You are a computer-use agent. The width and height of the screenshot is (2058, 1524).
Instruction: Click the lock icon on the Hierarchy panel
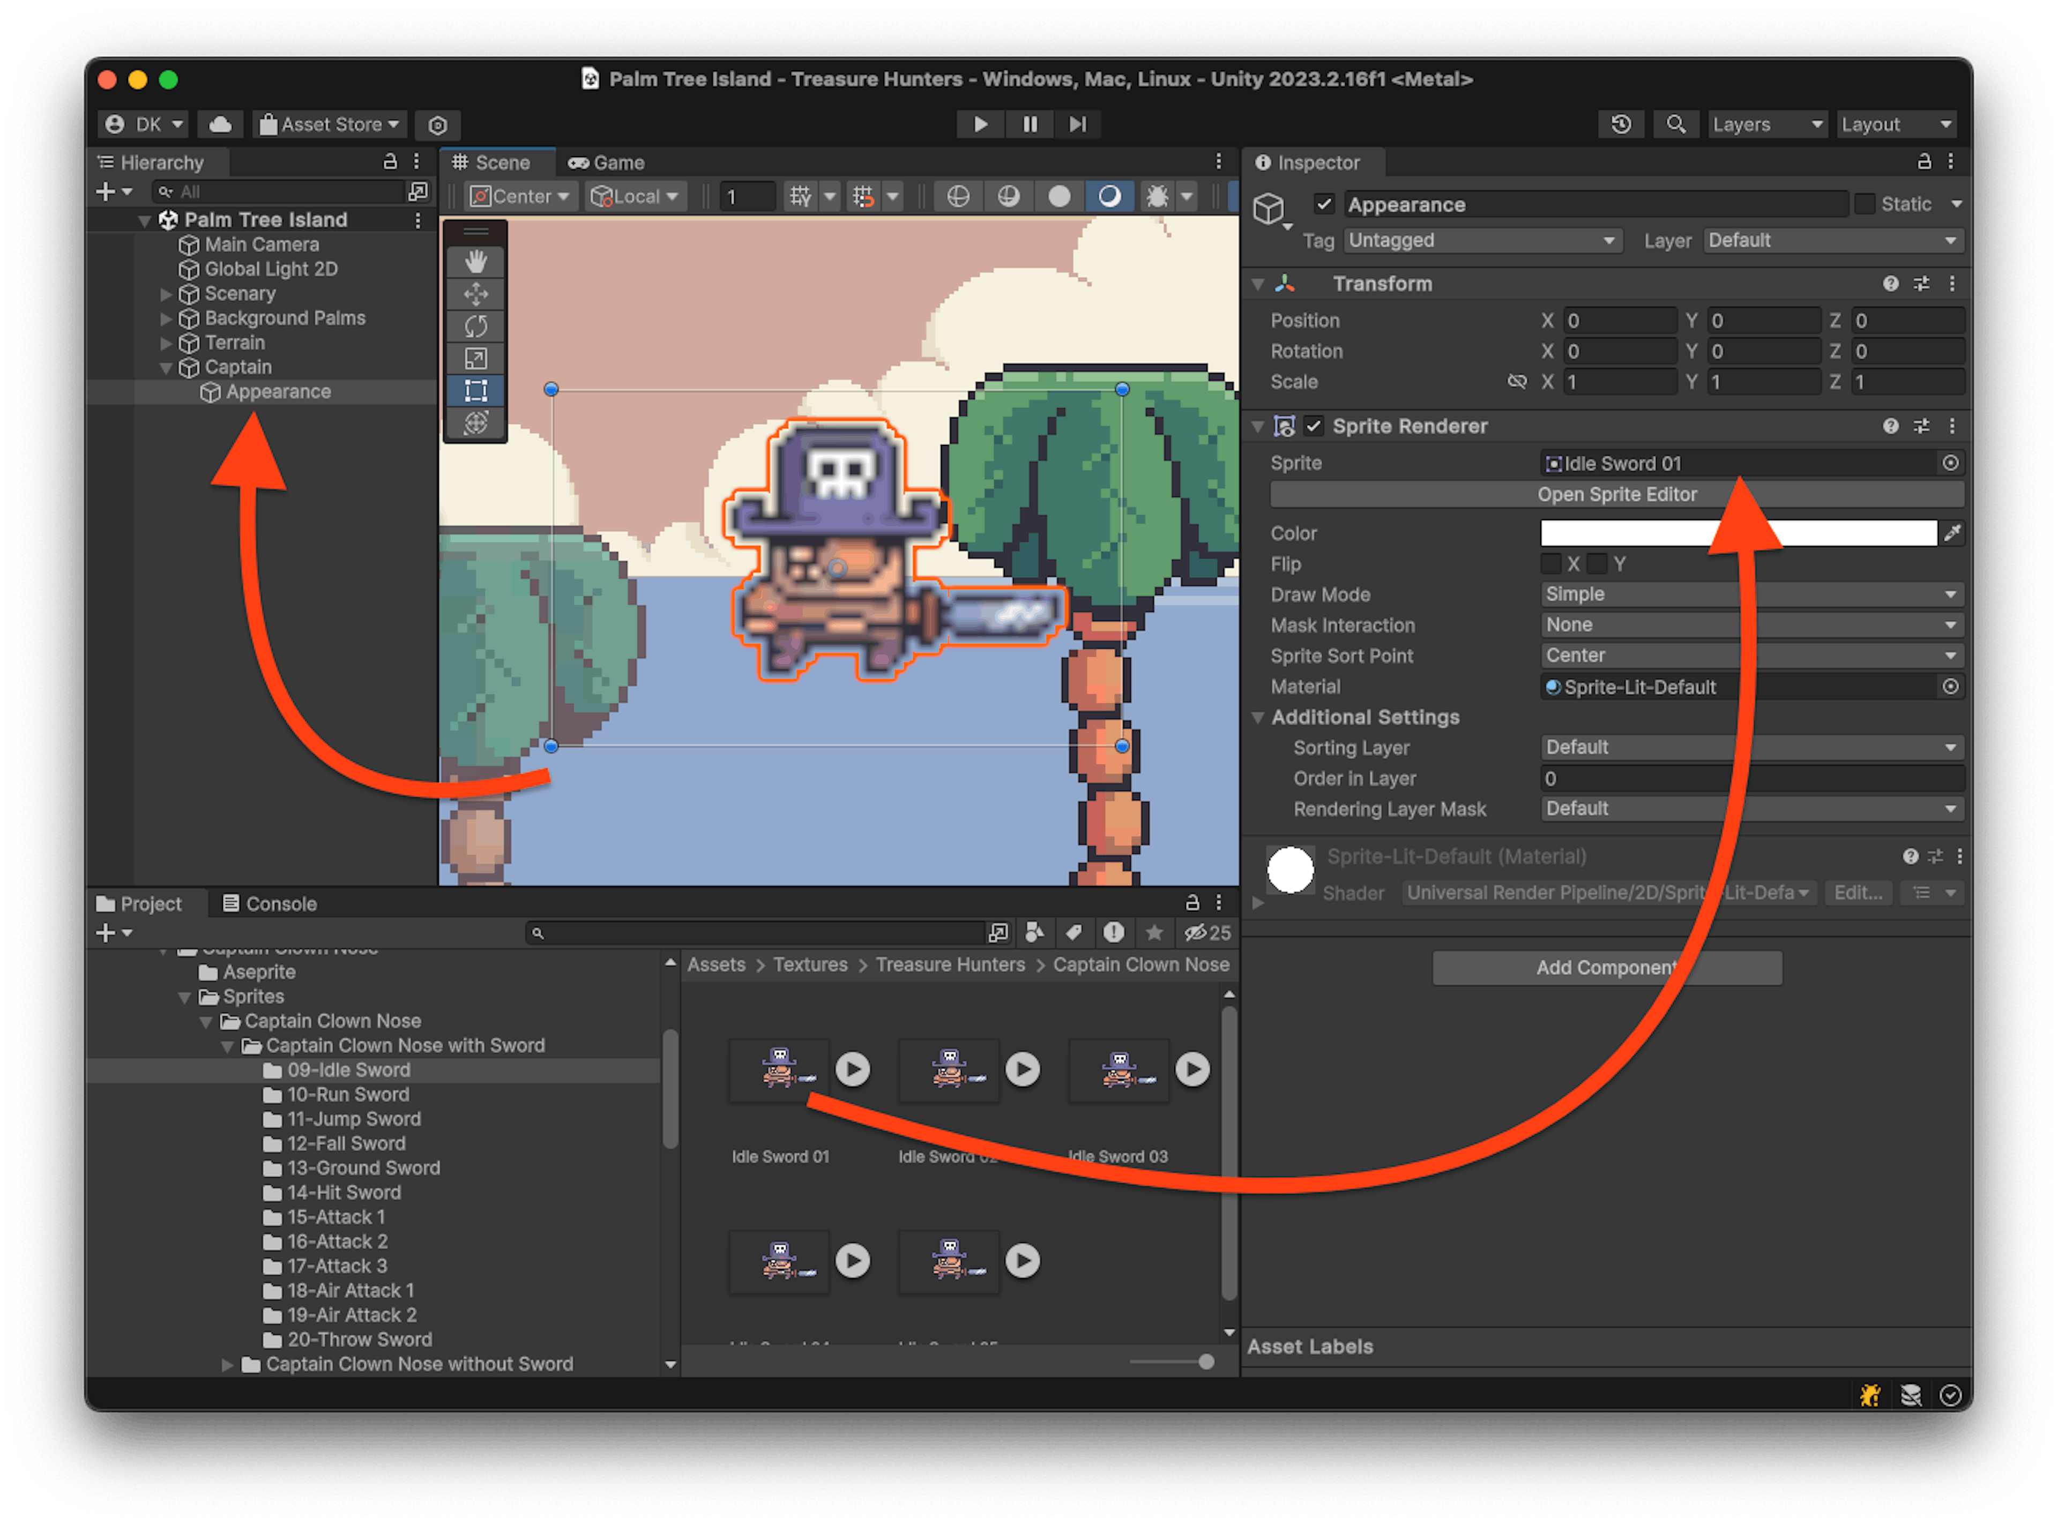pyautogui.click(x=390, y=161)
